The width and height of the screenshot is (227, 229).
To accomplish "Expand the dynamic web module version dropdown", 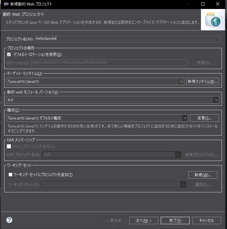I will coord(216,100).
